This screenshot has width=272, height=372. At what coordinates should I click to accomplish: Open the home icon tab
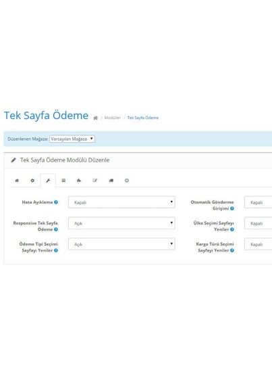coord(17,181)
